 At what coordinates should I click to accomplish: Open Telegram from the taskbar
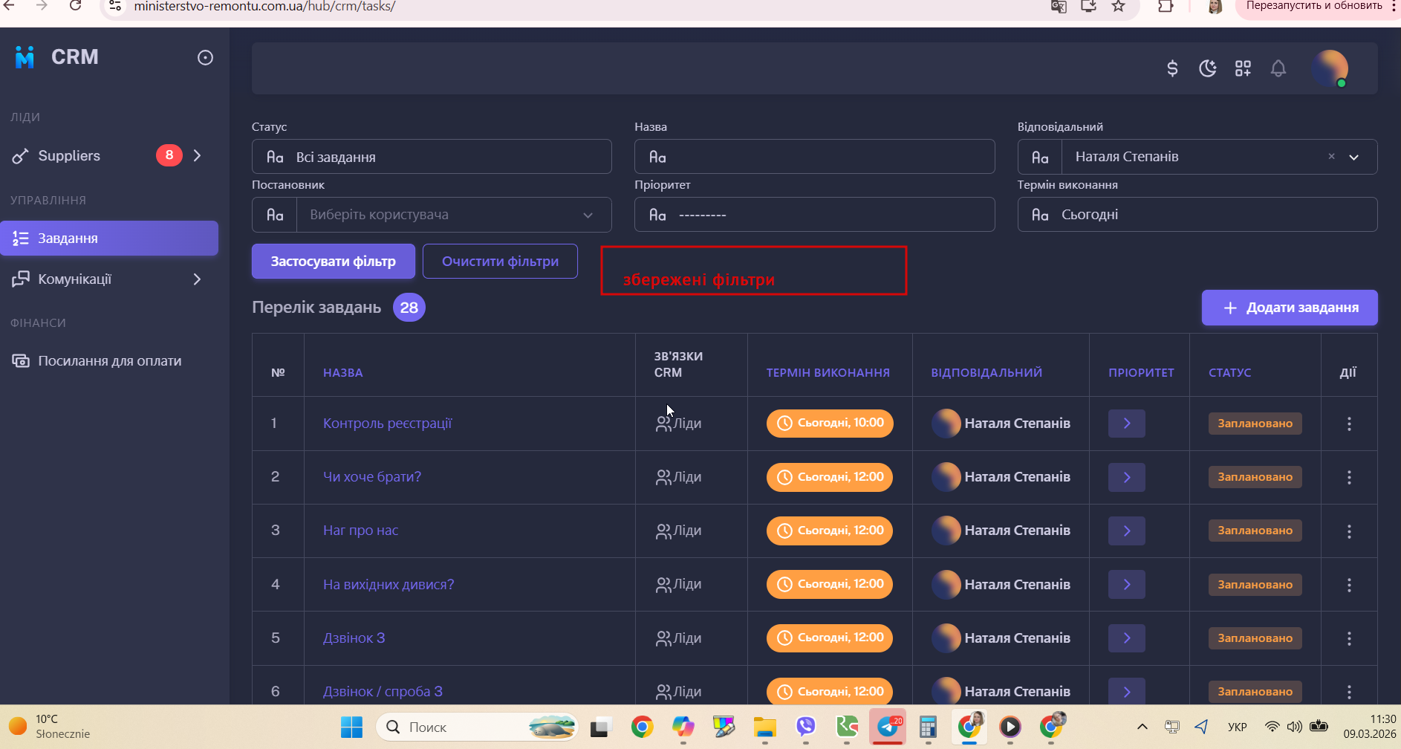[x=888, y=727]
